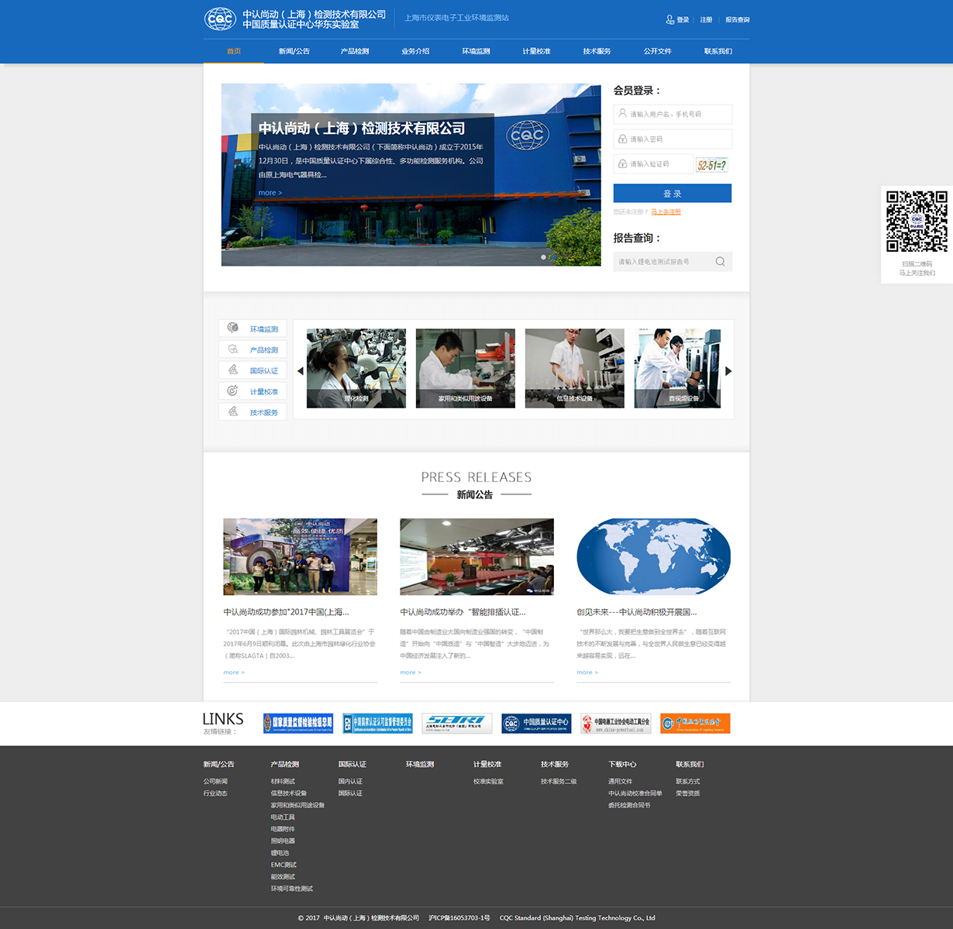Open 计量校准 in the navigation bar
Image resolution: width=953 pixels, height=929 pixels.
point(536,51)
